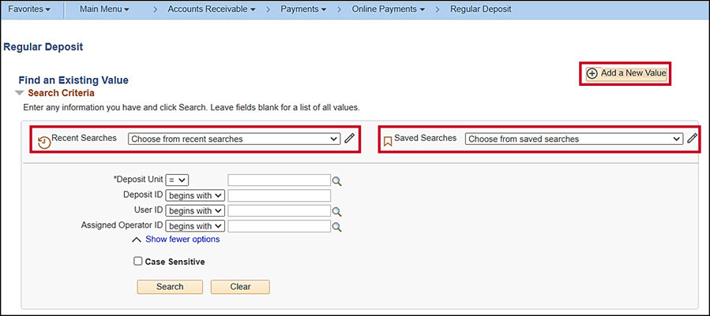This screenshot has width=710, height=316.
Task: Enable the Case Sensitive checkbox
Action: (138, 262)
